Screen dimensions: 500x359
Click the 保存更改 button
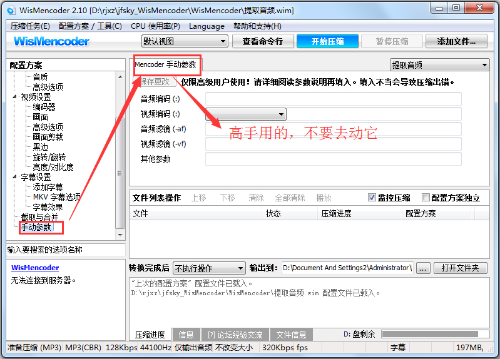tap(155, 82)
